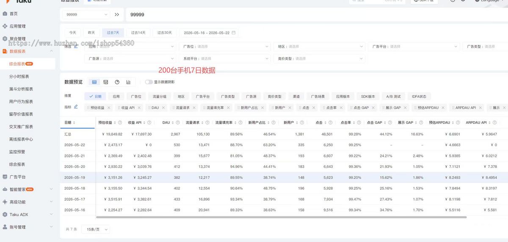This screenshot has width=508, height=242.
Task: Click the 智能管家 icon in sidebar
Action: (5, 189)
